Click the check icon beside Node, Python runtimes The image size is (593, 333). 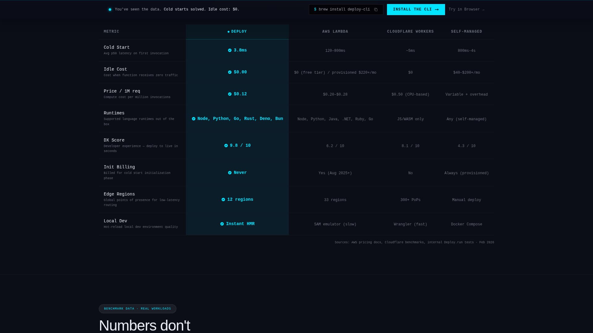point(194,119)
